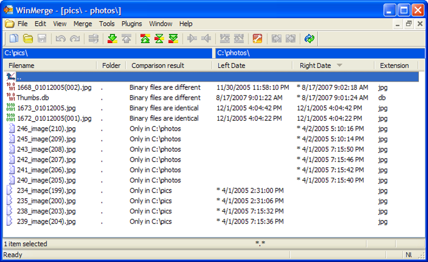Click the Undo toolbar icon

click(60, 38)
